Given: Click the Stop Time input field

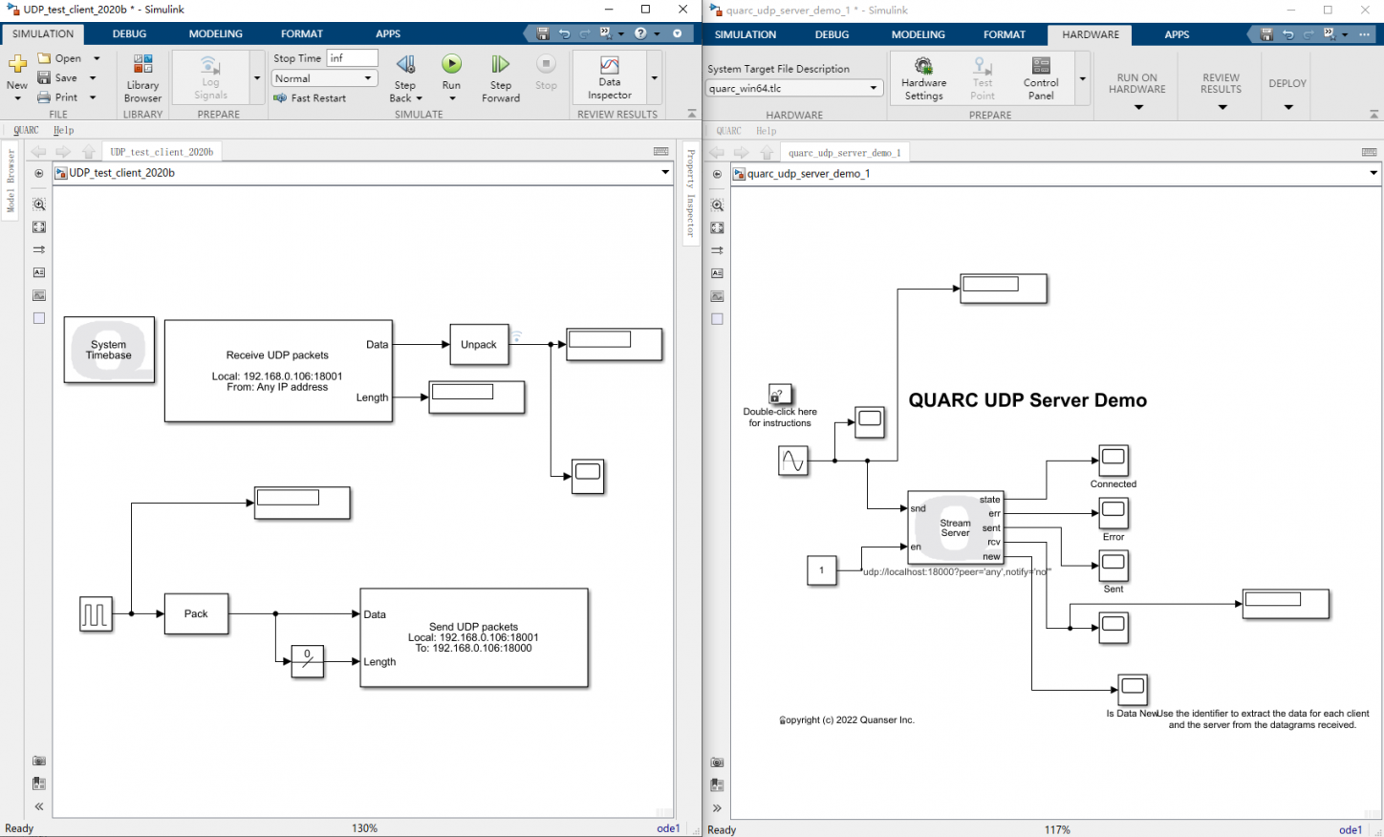Looking at the screenshot, I should coord(352,58).
